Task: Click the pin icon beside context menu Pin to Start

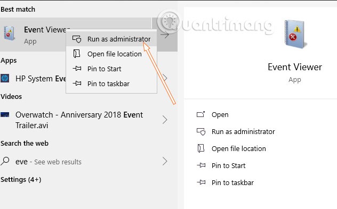Action: pos(77,69)
